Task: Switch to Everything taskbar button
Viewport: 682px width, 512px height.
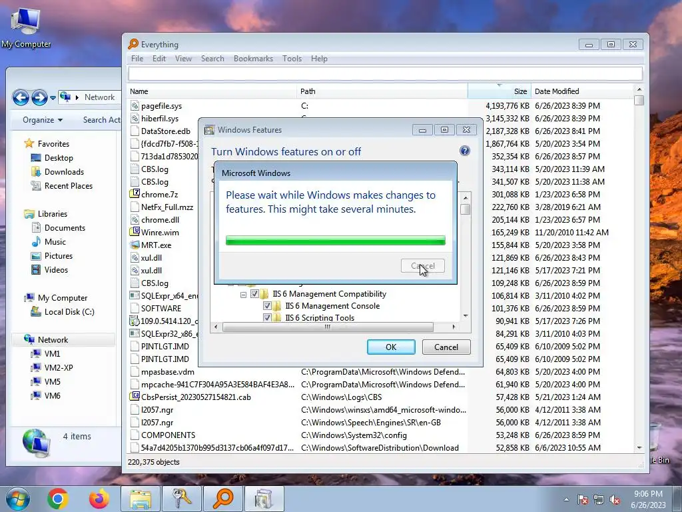Action: (x=222, y=499)
